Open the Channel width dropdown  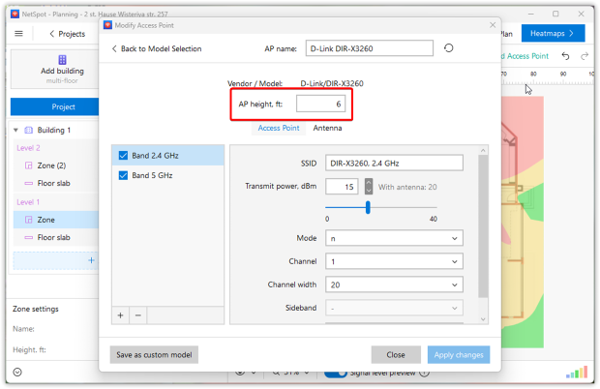pos(394,284)
